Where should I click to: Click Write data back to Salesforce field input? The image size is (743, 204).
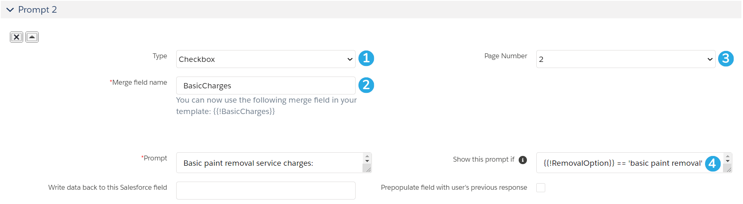(x=266, y=191)
